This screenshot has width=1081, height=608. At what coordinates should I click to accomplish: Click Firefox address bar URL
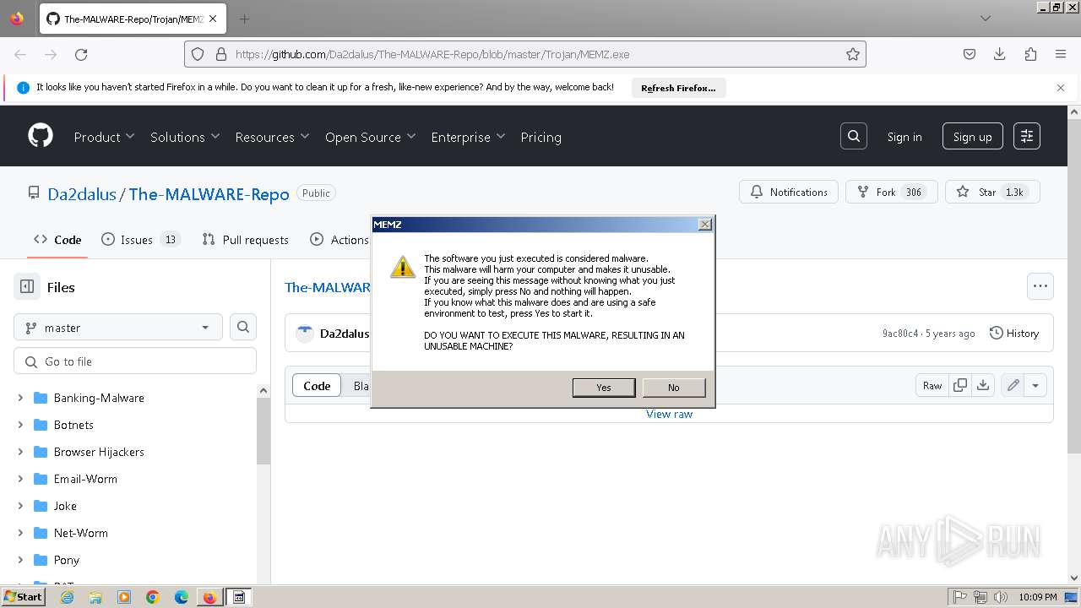pos(432,54)
